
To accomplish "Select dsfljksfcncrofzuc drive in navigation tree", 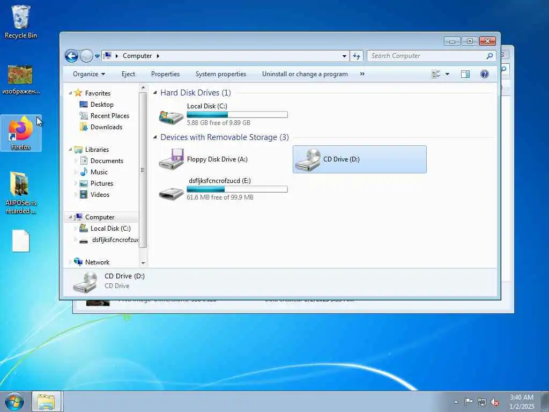I will (x=115, y=240).
